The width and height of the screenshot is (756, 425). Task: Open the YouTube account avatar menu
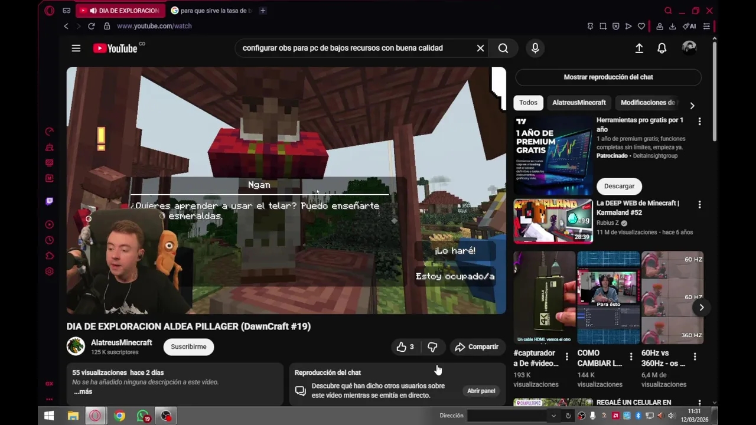(689, 48)
